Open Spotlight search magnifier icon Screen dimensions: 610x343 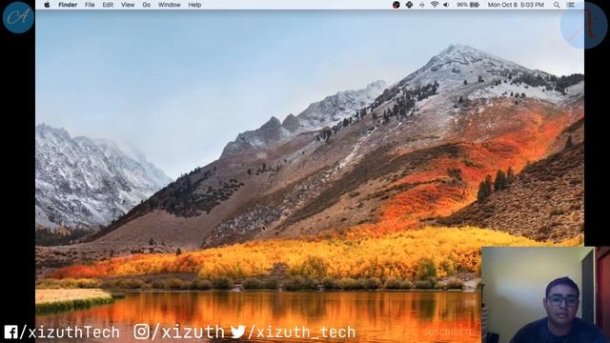(557, 5)
